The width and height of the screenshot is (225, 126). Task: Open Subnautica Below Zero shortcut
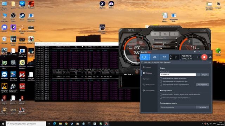(13, 76)
